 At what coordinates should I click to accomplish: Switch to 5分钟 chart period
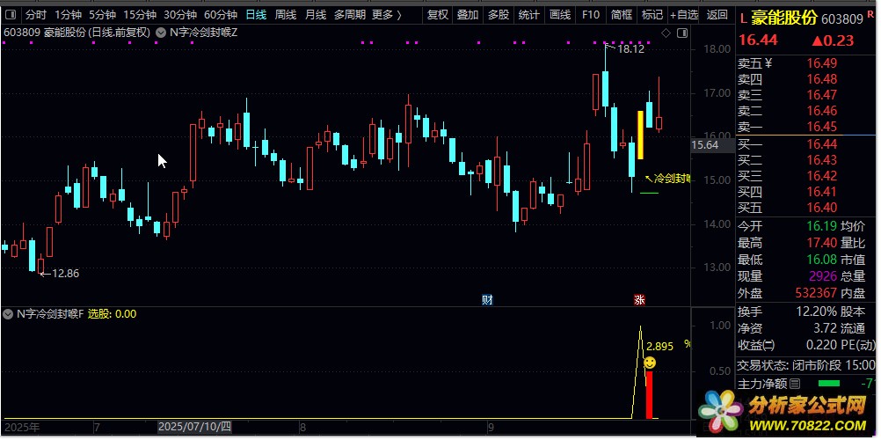(102, 15)
